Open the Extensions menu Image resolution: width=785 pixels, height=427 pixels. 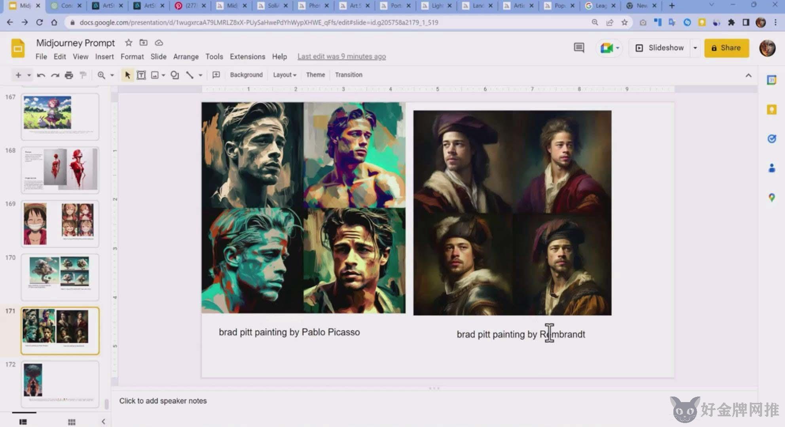pos(248,57)
